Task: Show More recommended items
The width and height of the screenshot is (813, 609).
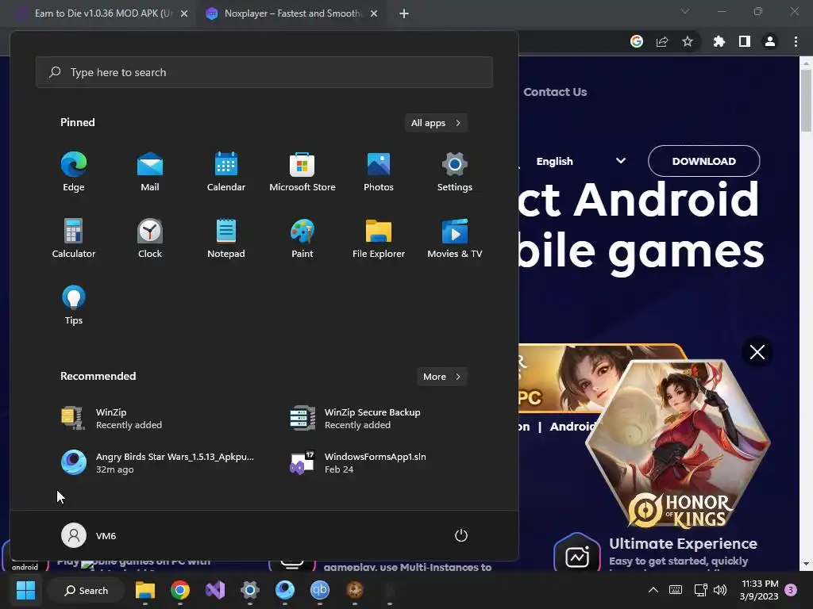Action: tap(441, 377)
